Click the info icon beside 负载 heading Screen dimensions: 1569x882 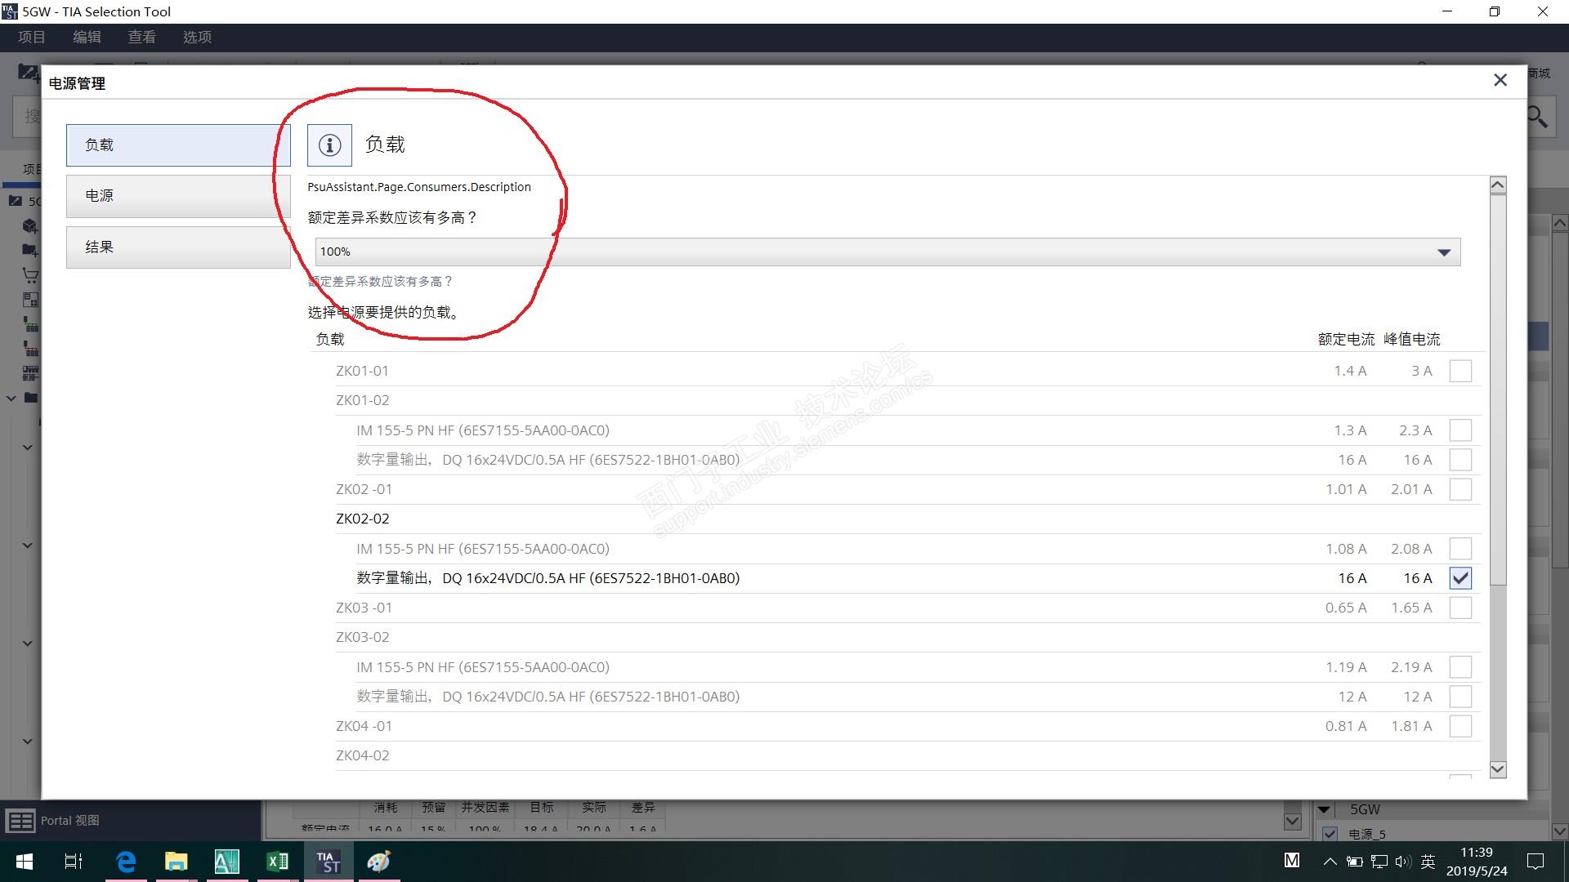pos(329,145)
